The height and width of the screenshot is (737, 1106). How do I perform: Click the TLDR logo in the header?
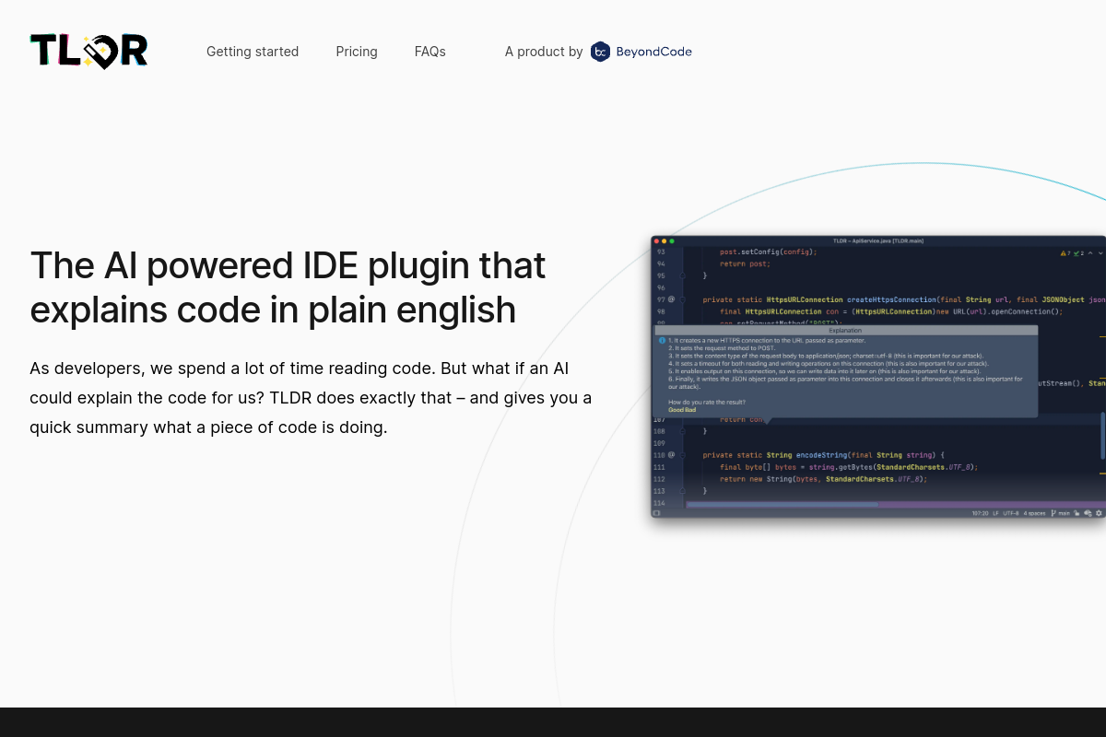(88, 52)
